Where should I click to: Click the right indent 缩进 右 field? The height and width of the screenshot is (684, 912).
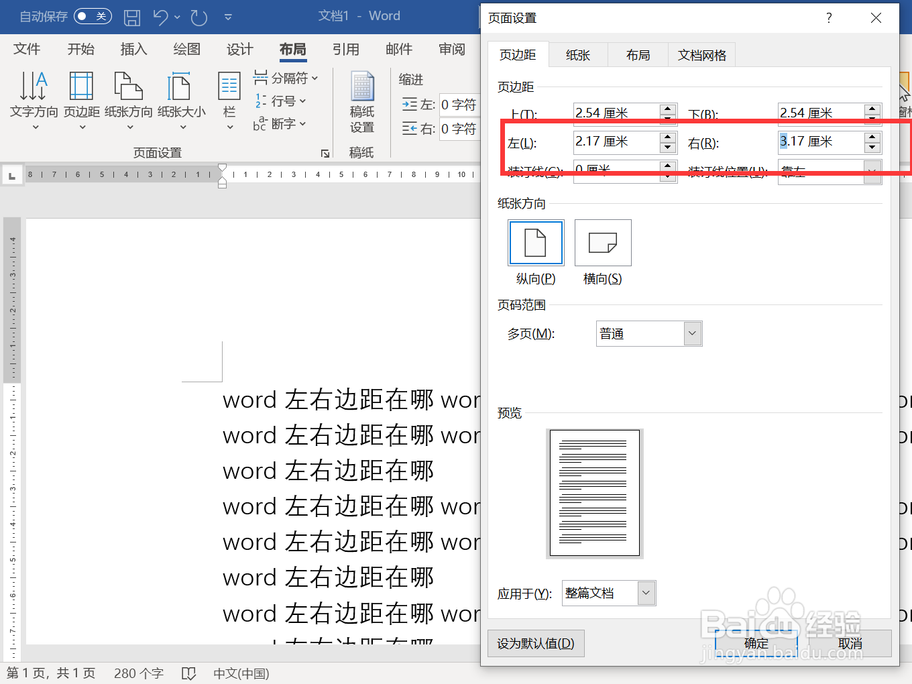click(459, 129)
